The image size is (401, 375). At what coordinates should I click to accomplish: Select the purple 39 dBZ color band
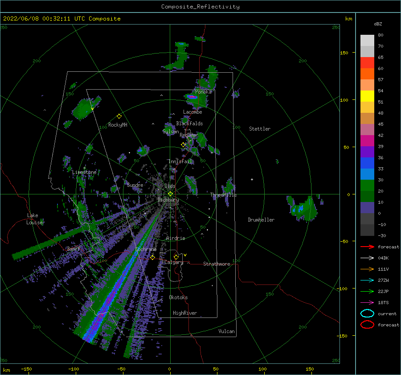[x=367, y=152]
